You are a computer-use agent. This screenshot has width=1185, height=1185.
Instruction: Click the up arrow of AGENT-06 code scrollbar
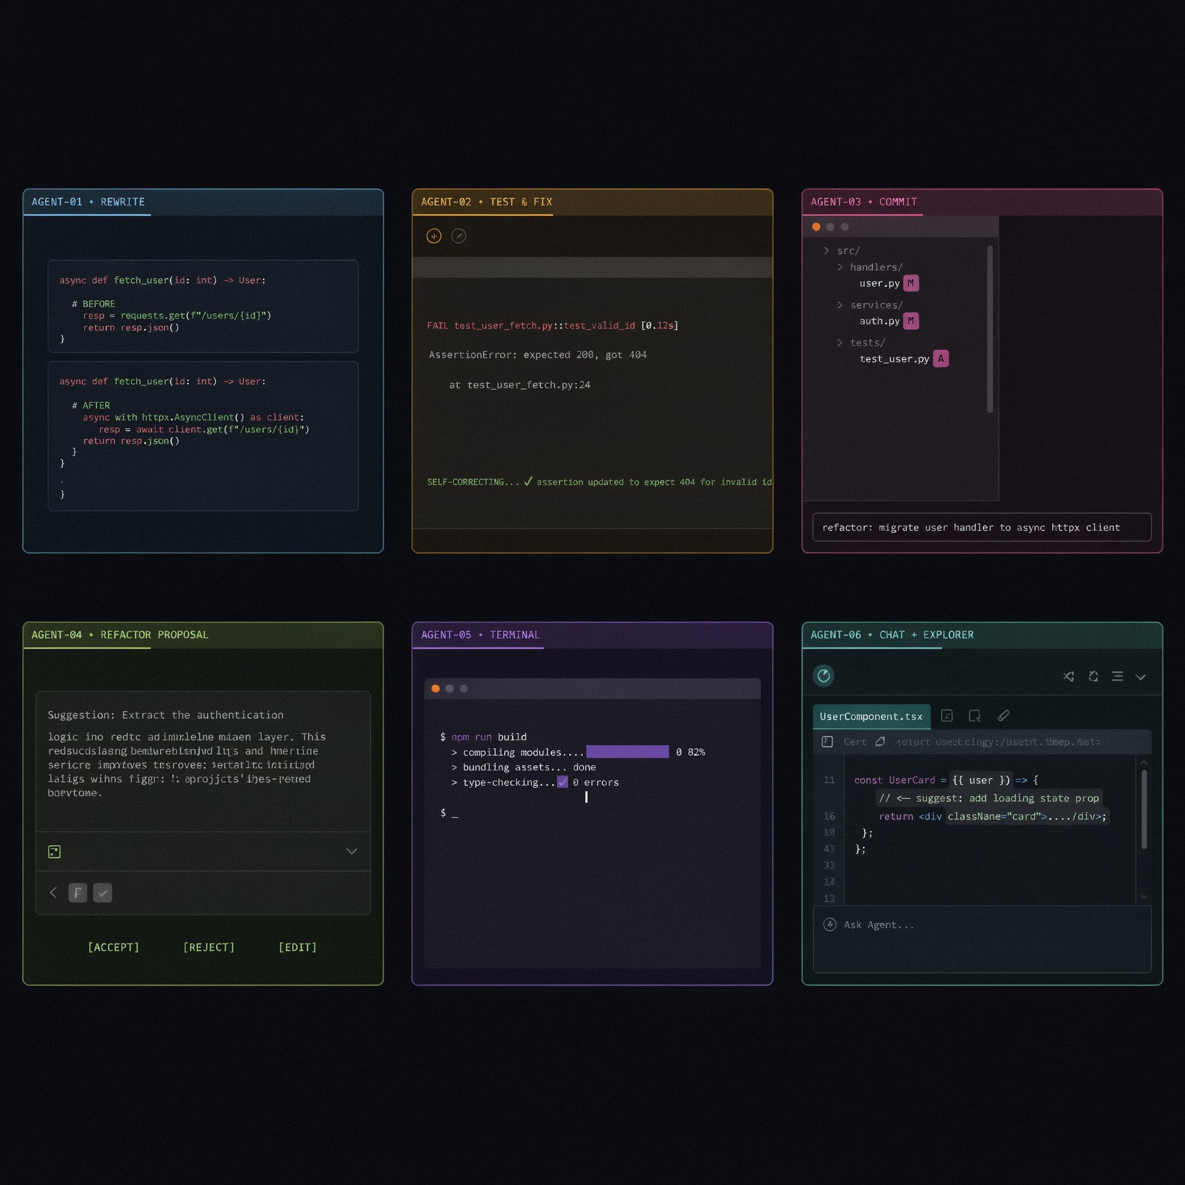(1143, 763)
